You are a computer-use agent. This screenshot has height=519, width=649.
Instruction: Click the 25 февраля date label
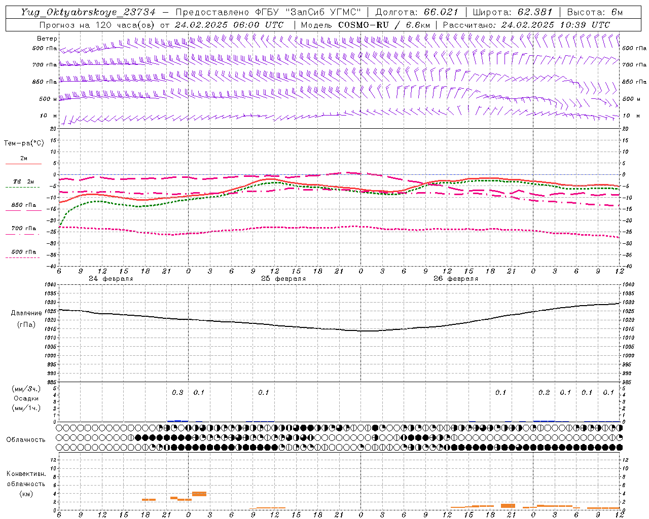(283, 279)
